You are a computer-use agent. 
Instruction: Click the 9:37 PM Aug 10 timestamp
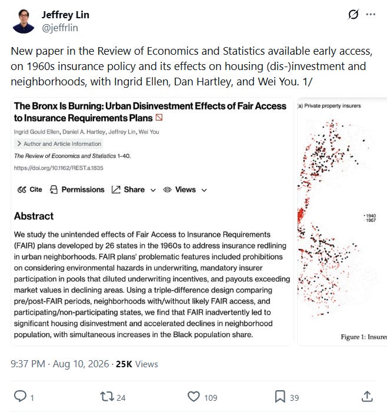click(59, 364)
